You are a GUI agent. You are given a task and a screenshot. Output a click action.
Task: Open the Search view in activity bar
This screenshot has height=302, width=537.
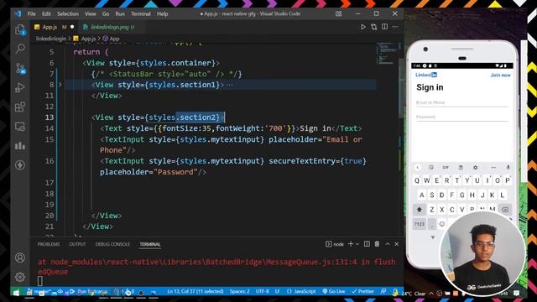click(x=20, y=49)
